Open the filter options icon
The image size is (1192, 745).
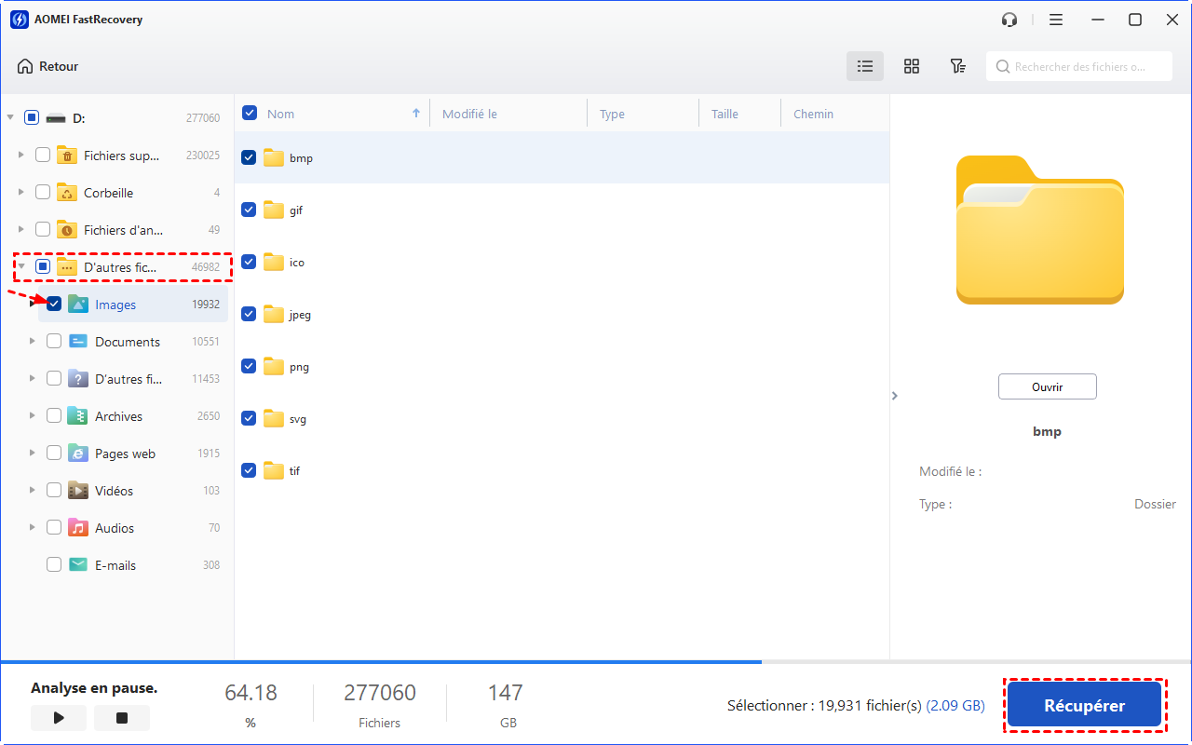click(x=957, y=66)
